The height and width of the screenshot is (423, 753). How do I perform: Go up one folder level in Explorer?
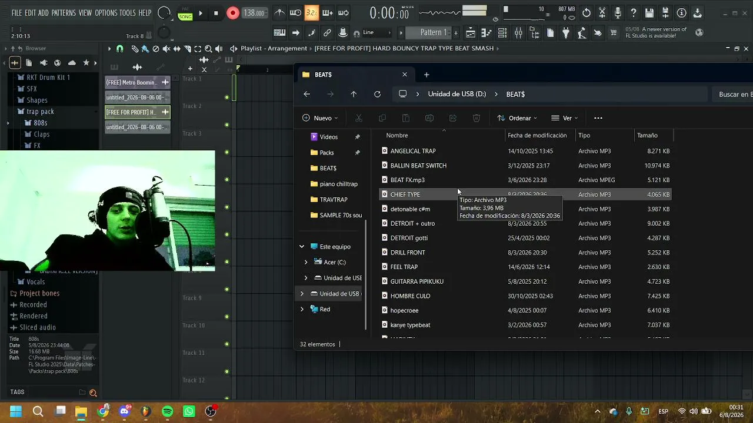pyautogui.click(x=354, y=94)
